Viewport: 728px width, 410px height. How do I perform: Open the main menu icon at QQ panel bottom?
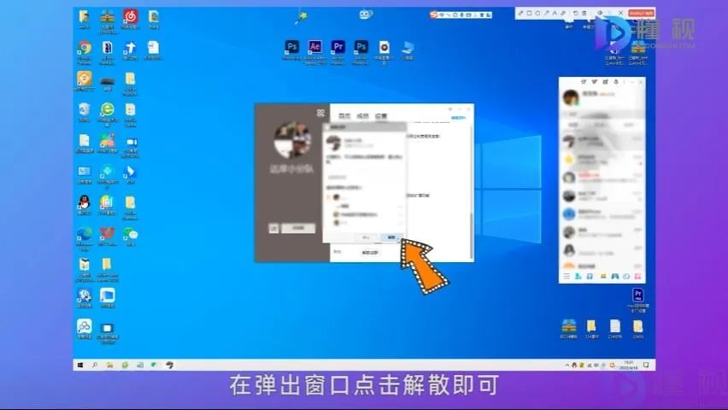pos(567,276)
